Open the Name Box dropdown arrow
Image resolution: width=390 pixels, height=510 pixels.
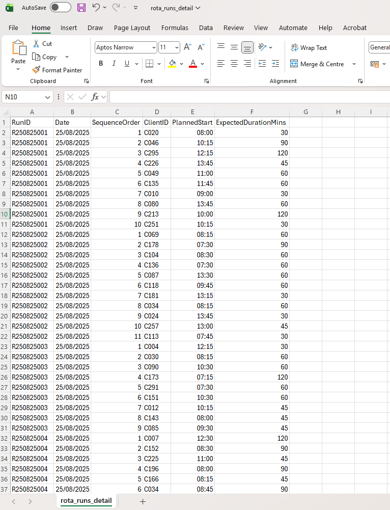point(47,97)
